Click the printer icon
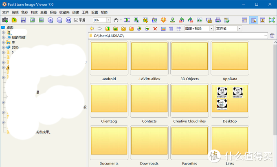277x167 pixels. coord(218,20)
